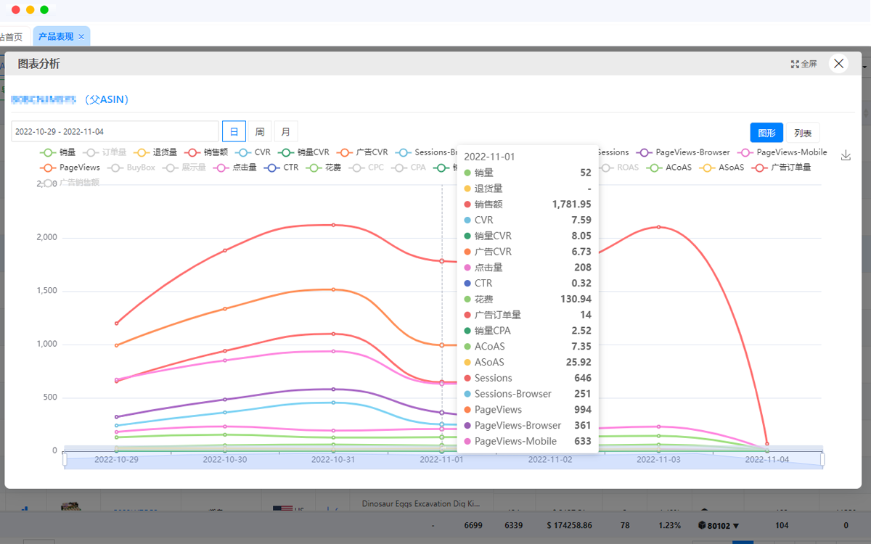Toggle the CVR legend series
Screen dimensions: 871x544
click(x=253, y=152)
